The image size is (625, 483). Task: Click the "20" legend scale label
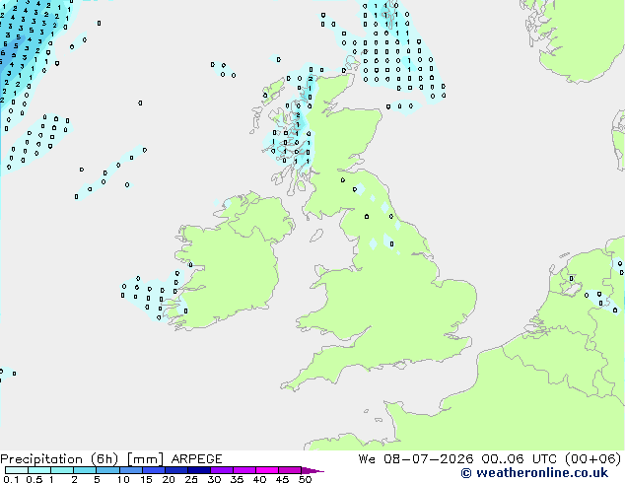169,479
